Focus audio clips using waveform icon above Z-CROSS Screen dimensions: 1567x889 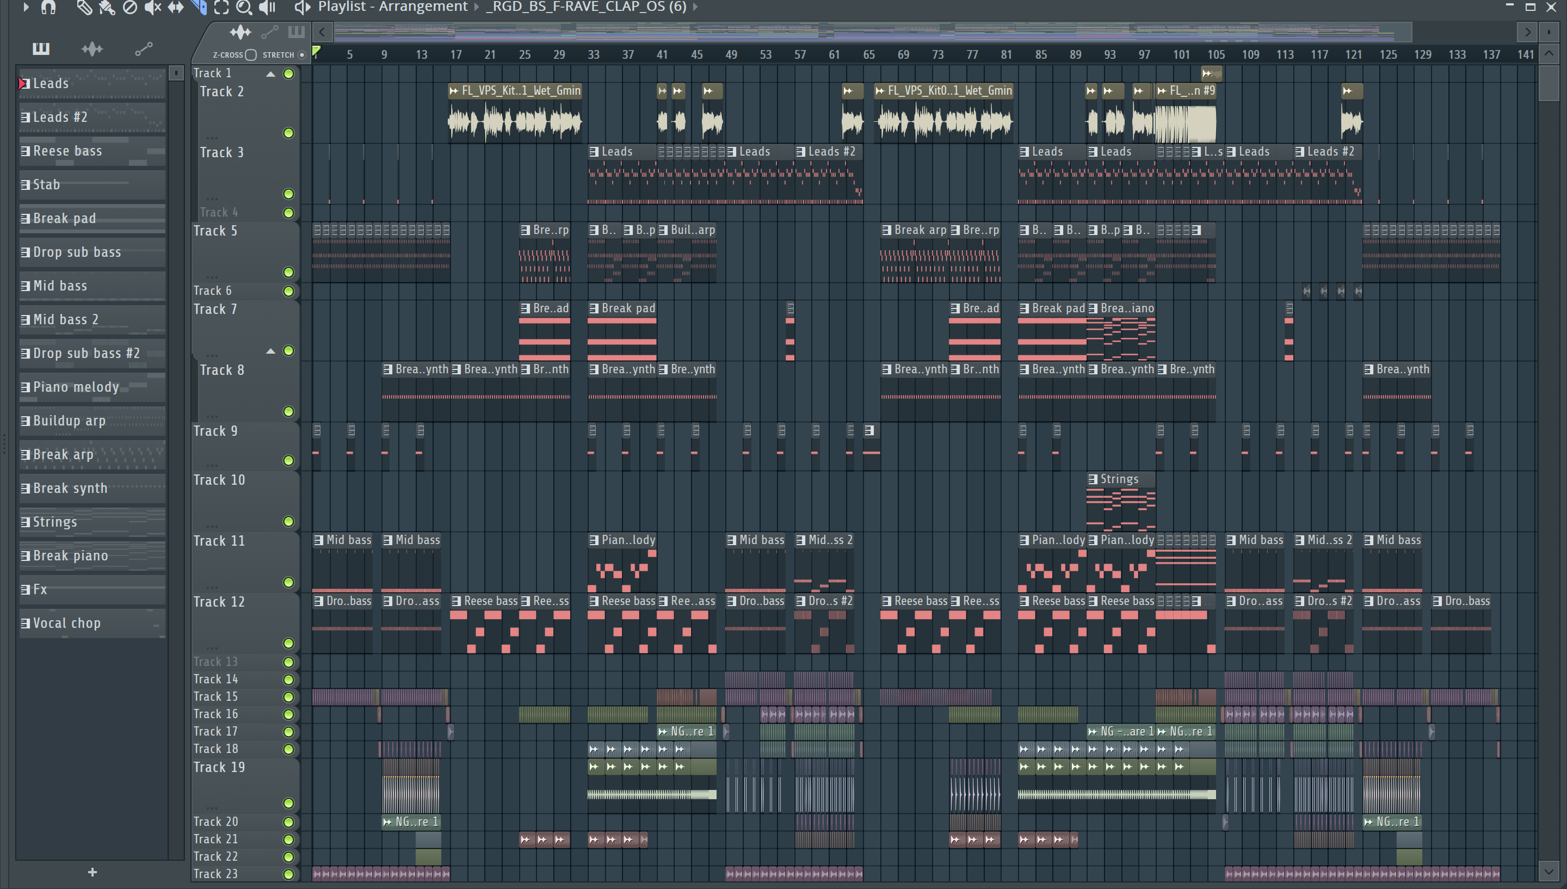click(240, 32)
